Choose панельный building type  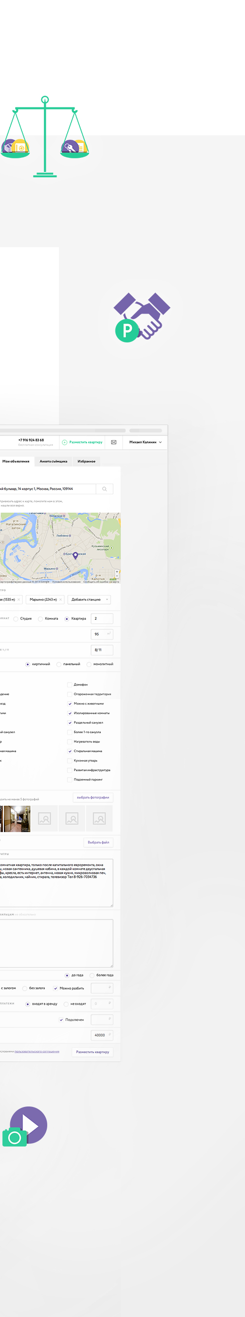(x=58, y=664)
